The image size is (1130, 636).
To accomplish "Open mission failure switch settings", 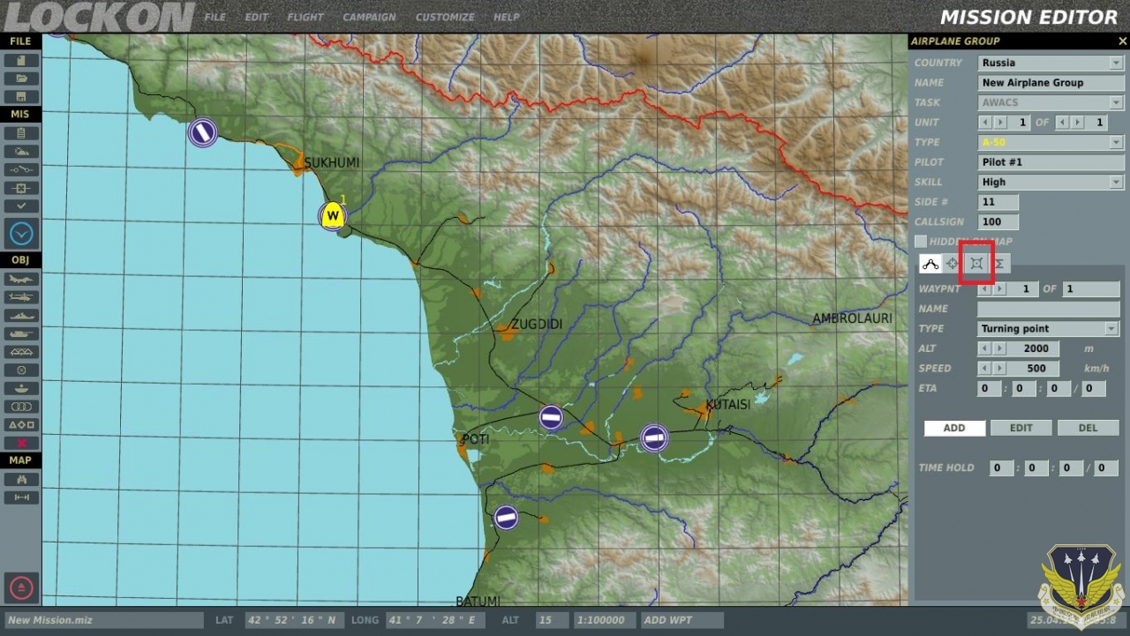I will tap(21, 169).
